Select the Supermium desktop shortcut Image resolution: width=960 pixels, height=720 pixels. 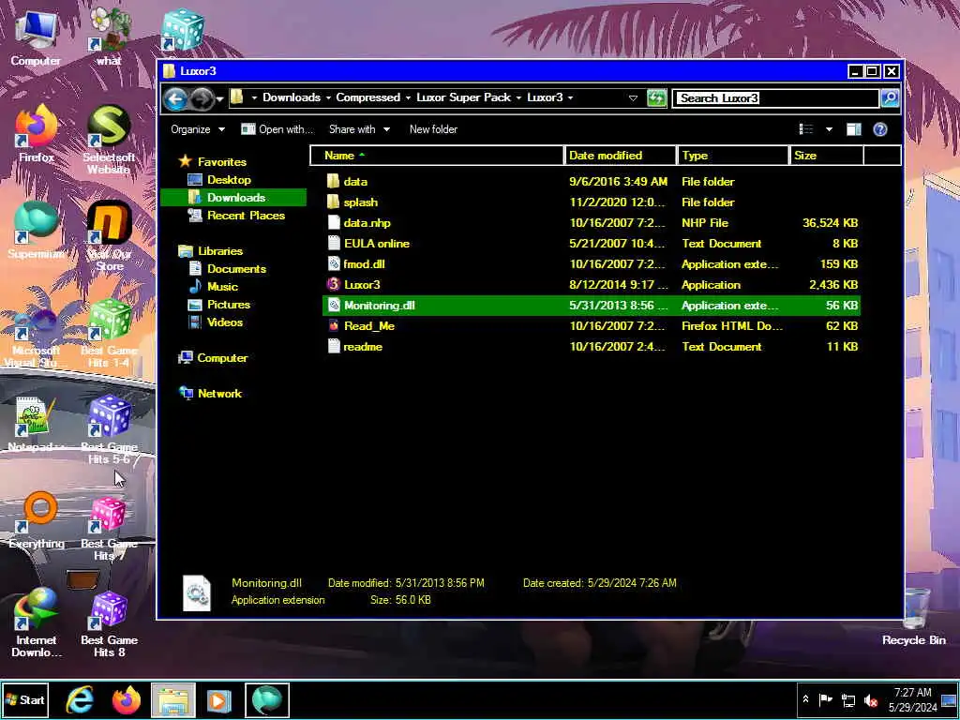tap(36, 230)
